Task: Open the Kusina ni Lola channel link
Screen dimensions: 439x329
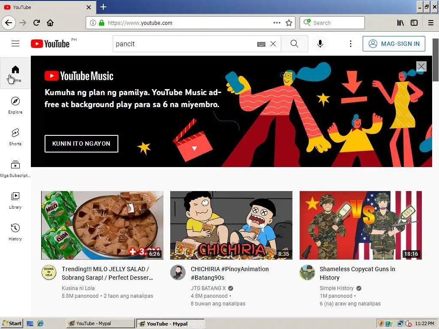Action: (78, 288)
